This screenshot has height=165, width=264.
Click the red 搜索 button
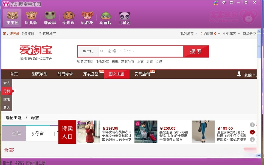click(196, 51)
